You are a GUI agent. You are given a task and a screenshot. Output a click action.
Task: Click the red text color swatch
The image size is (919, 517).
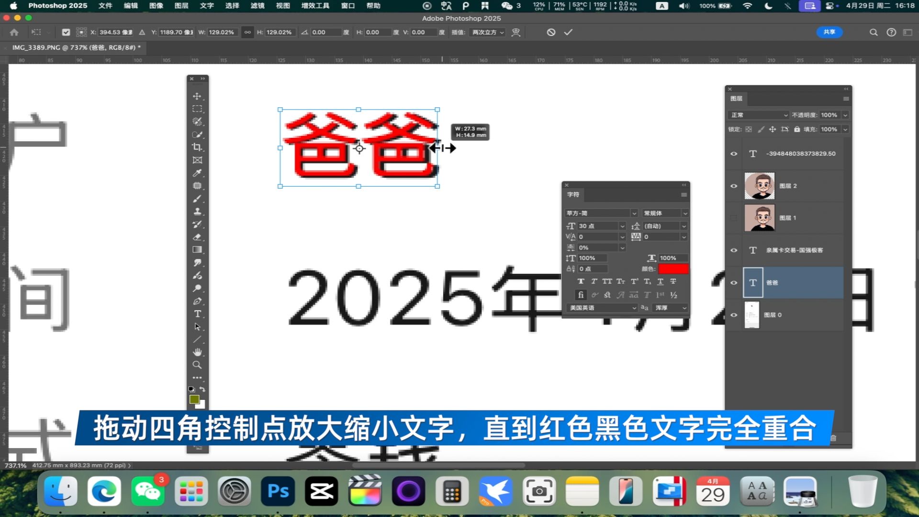[x=673, y=269]
